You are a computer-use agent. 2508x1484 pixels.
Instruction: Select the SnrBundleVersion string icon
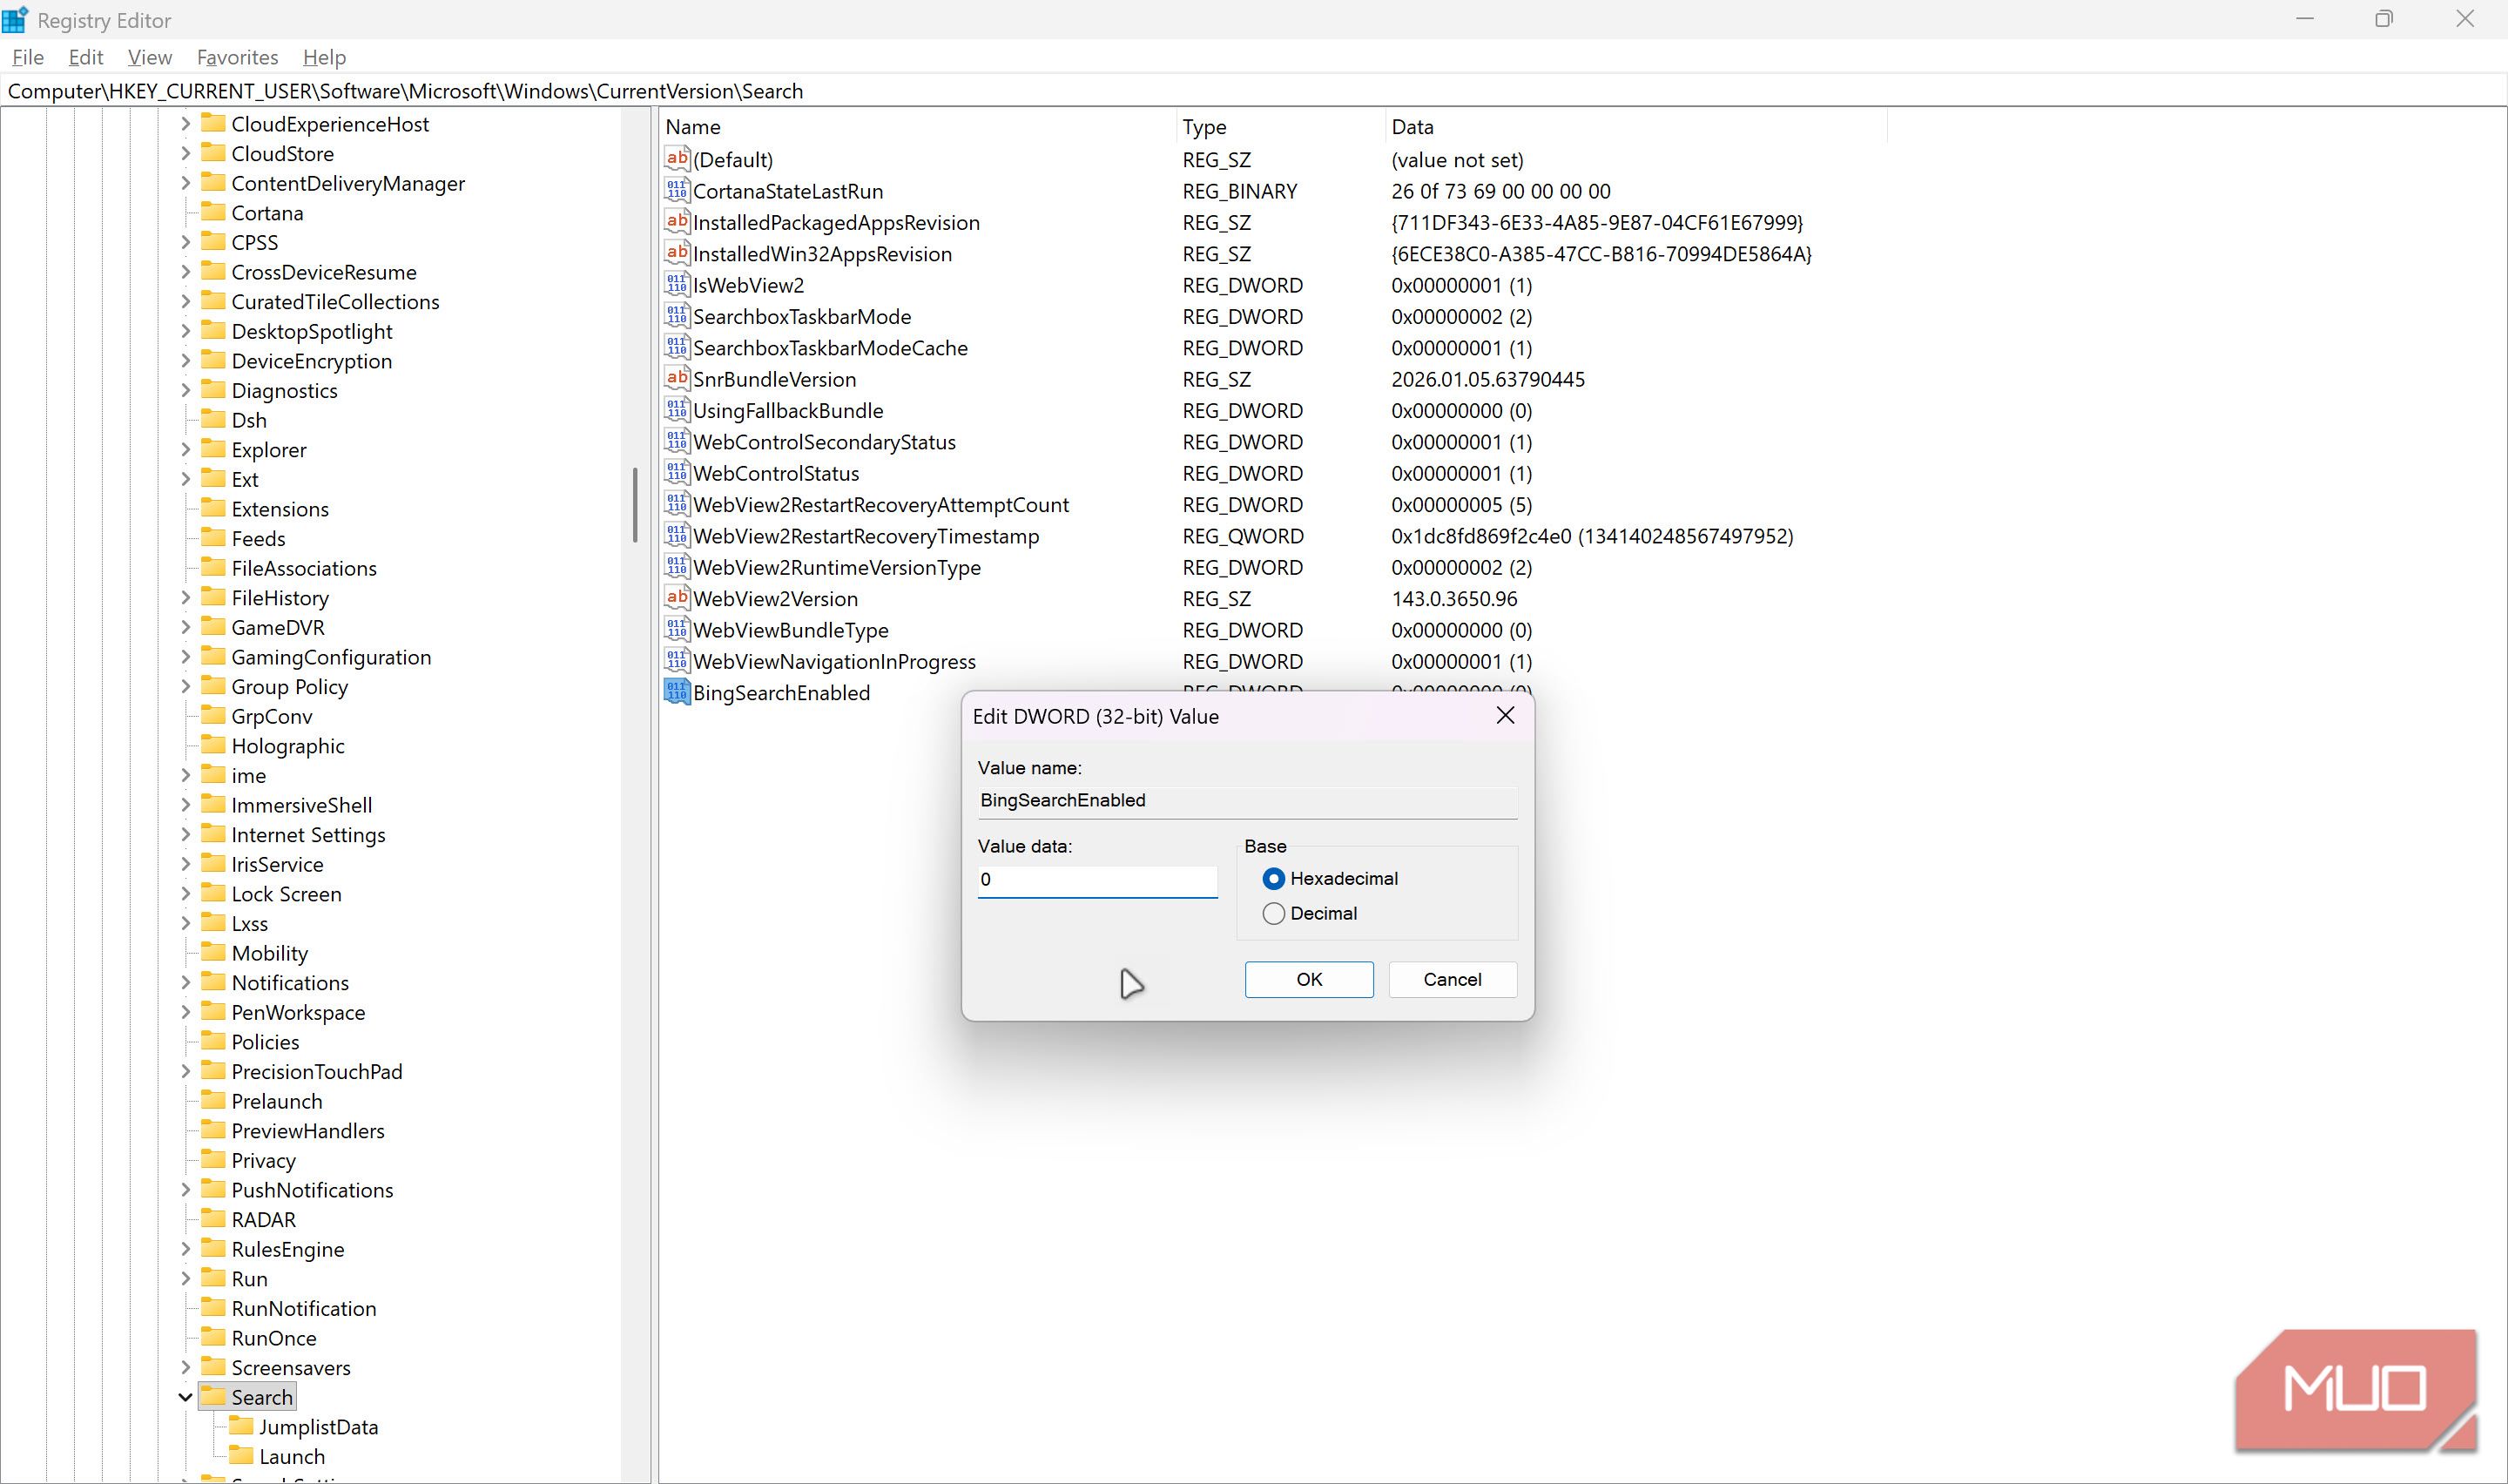[x=677, y=379]
